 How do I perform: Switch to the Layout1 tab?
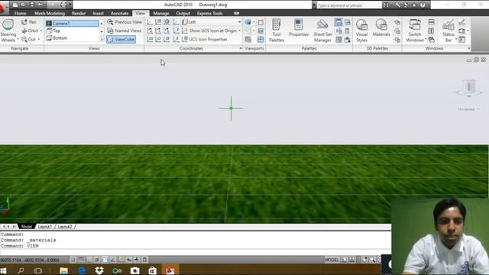point(45,227)
